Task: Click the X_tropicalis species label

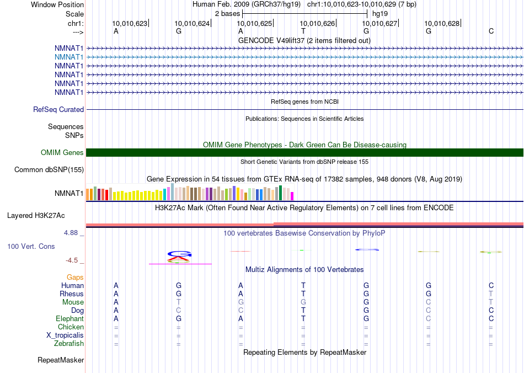Action: pyautogui.click(x=65, y=335)
